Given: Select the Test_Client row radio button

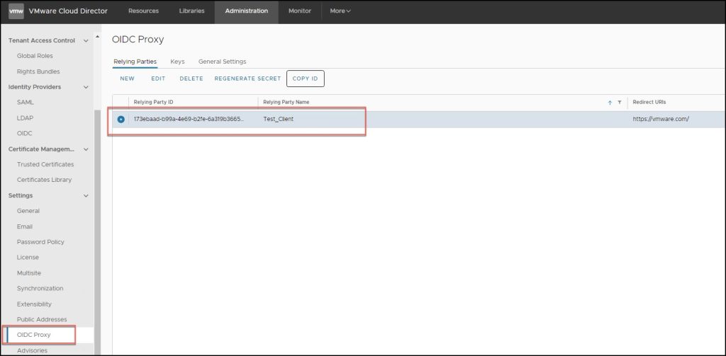Looking at the screenshot, I should [121, 119].
